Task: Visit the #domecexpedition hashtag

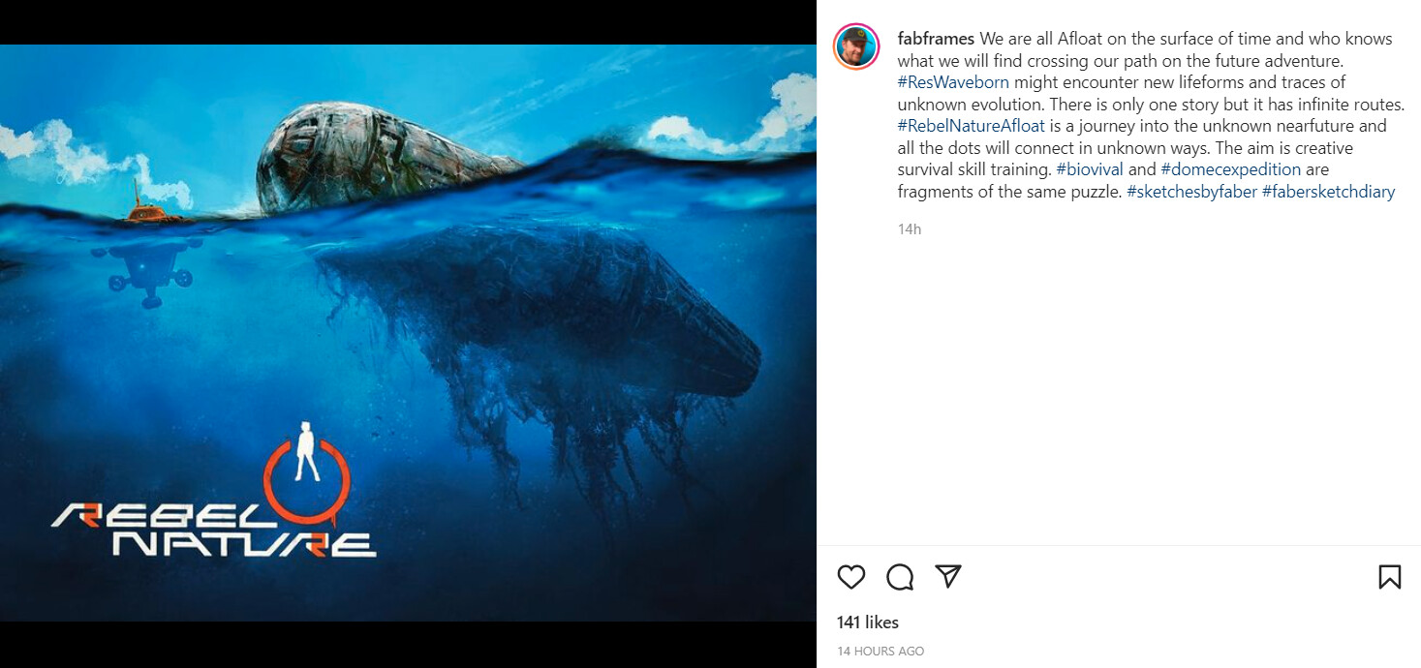Action: click(1230, 169)
